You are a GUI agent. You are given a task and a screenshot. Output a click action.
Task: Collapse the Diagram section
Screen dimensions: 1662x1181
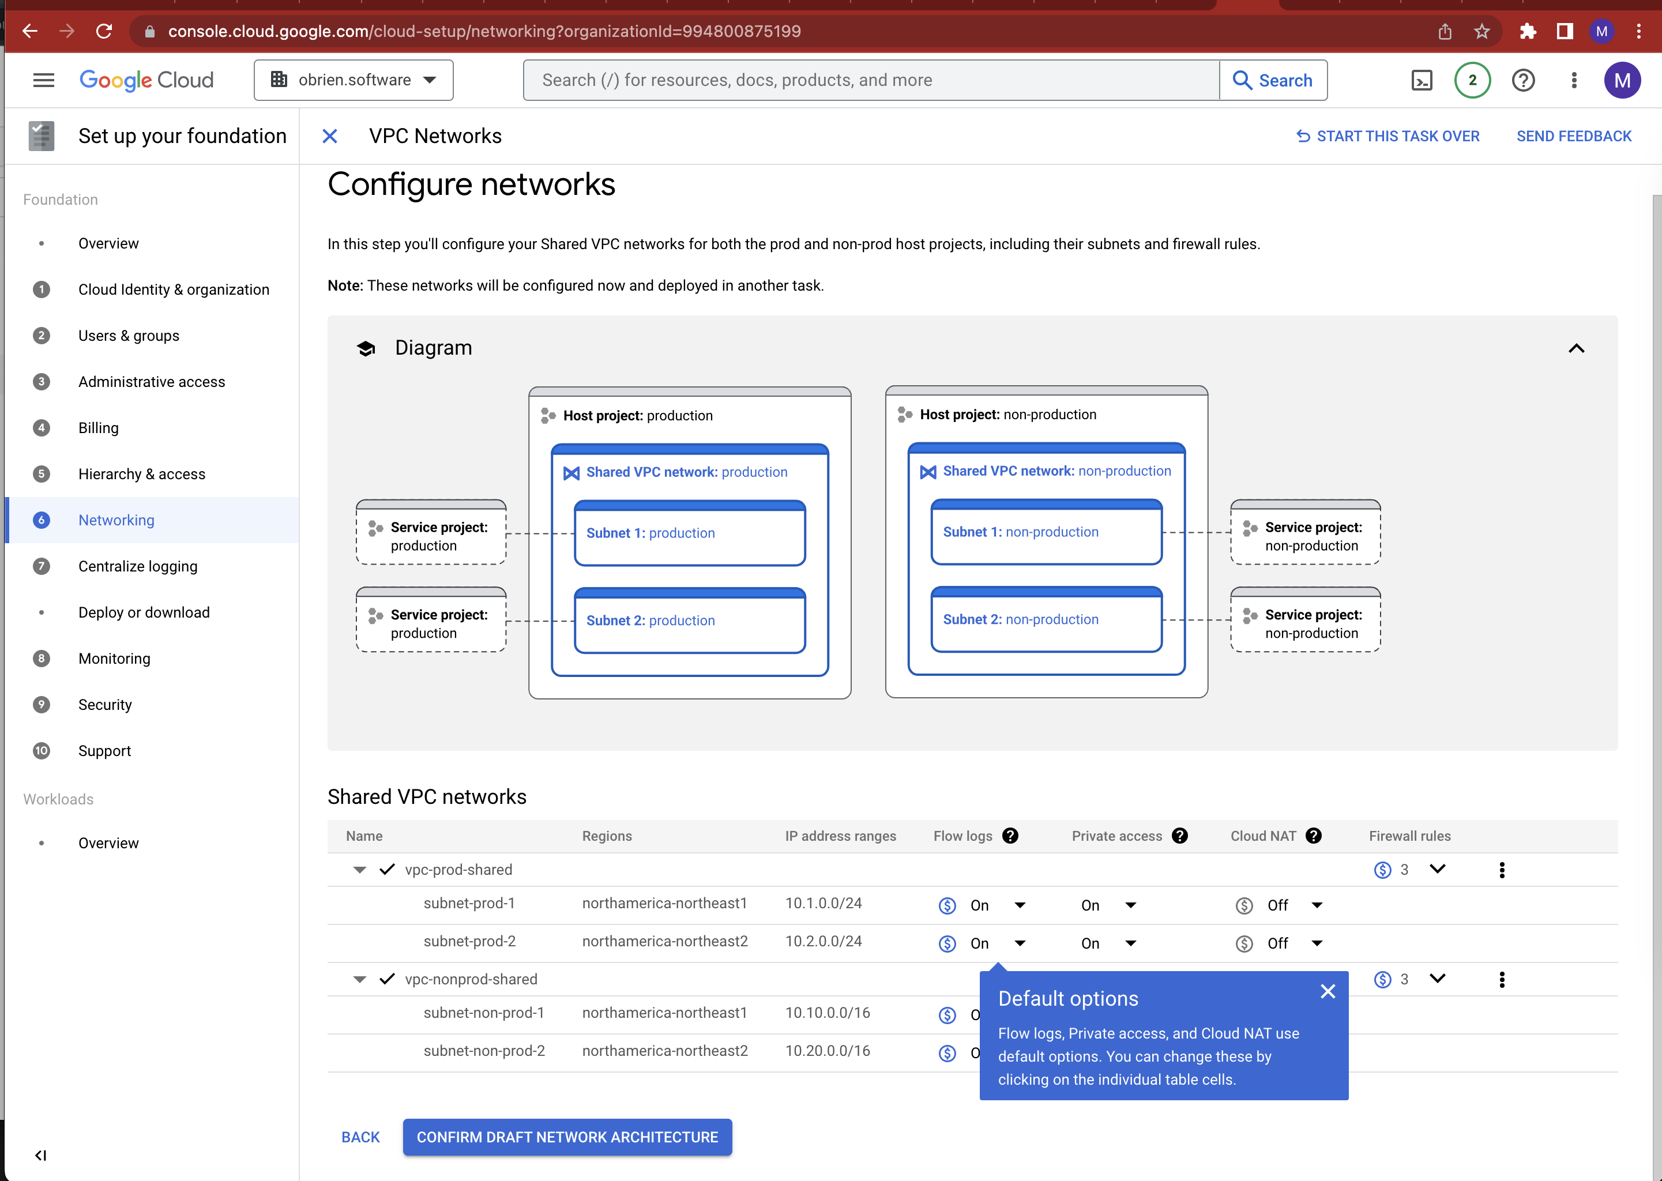pos(1576,348)
